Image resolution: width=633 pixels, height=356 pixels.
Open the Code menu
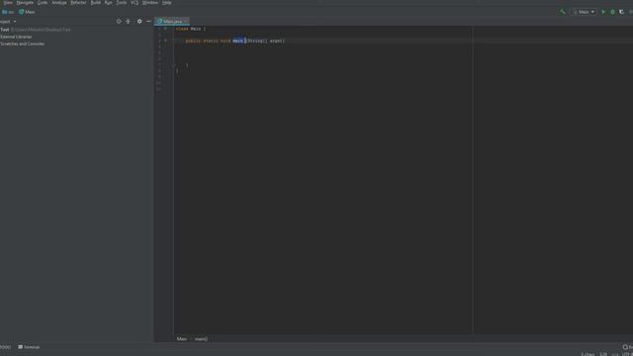pos(43,2)
